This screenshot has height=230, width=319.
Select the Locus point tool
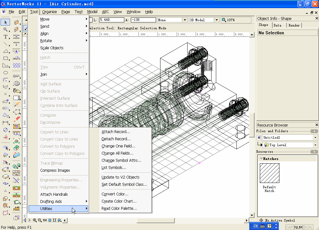6,94
